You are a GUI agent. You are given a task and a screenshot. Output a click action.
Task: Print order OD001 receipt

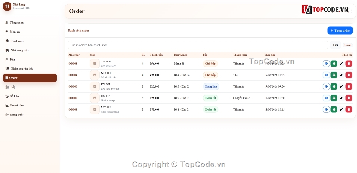tap(334, 109)
